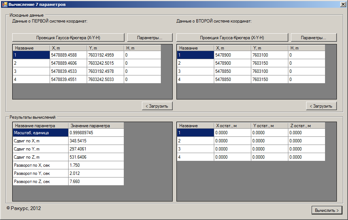Click X cell of row 3 in second table

click(x=232, y=71)
